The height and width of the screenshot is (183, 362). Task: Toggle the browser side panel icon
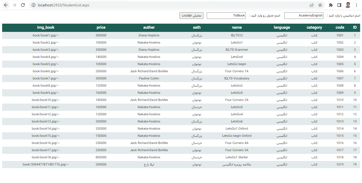(339, 5)
